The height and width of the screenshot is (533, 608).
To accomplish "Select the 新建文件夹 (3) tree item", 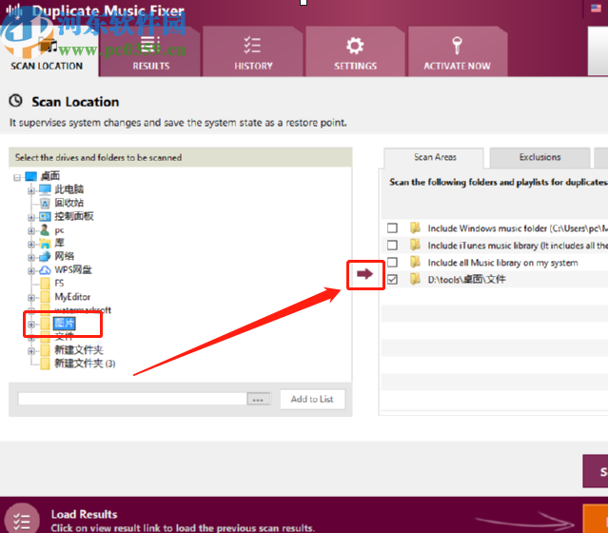I will [x=85, y=364].
